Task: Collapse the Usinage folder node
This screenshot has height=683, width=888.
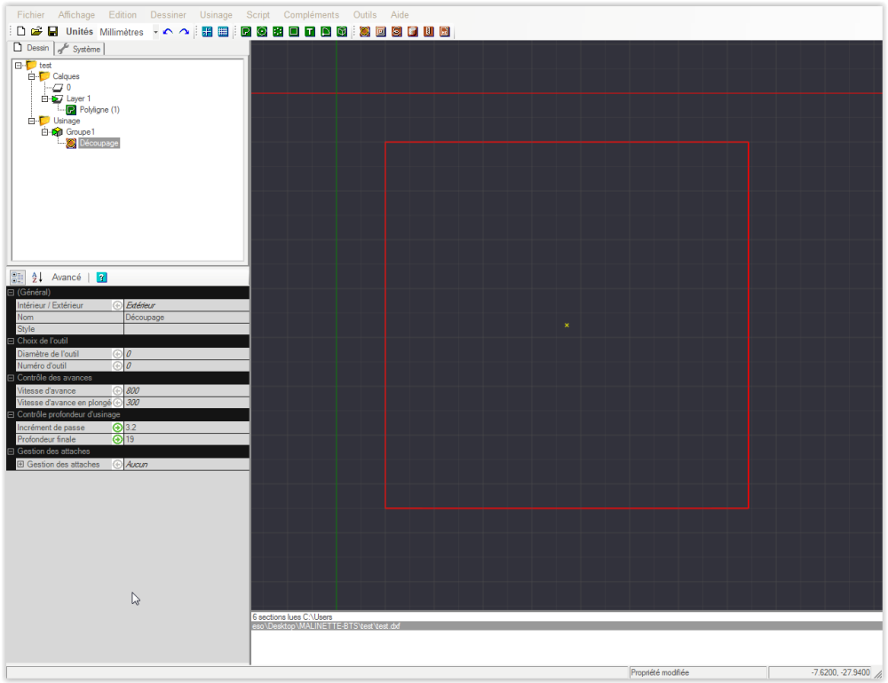Action: pyautogui.click(x=32, y=121)
